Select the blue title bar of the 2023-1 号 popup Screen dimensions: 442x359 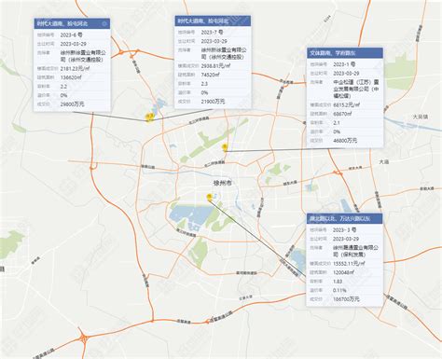click(345, 53)
